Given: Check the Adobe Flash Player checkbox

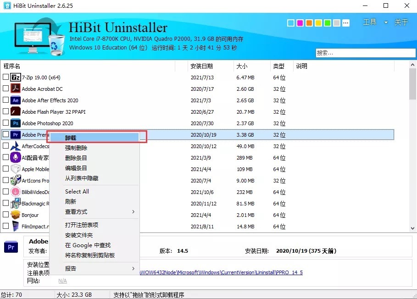Looking at the screenshot, I should tap(6, 111).
